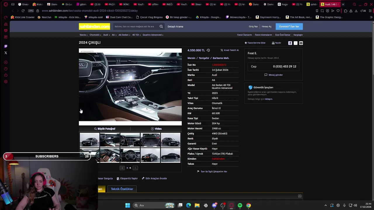Collapse the details section with the arrow

299,196
